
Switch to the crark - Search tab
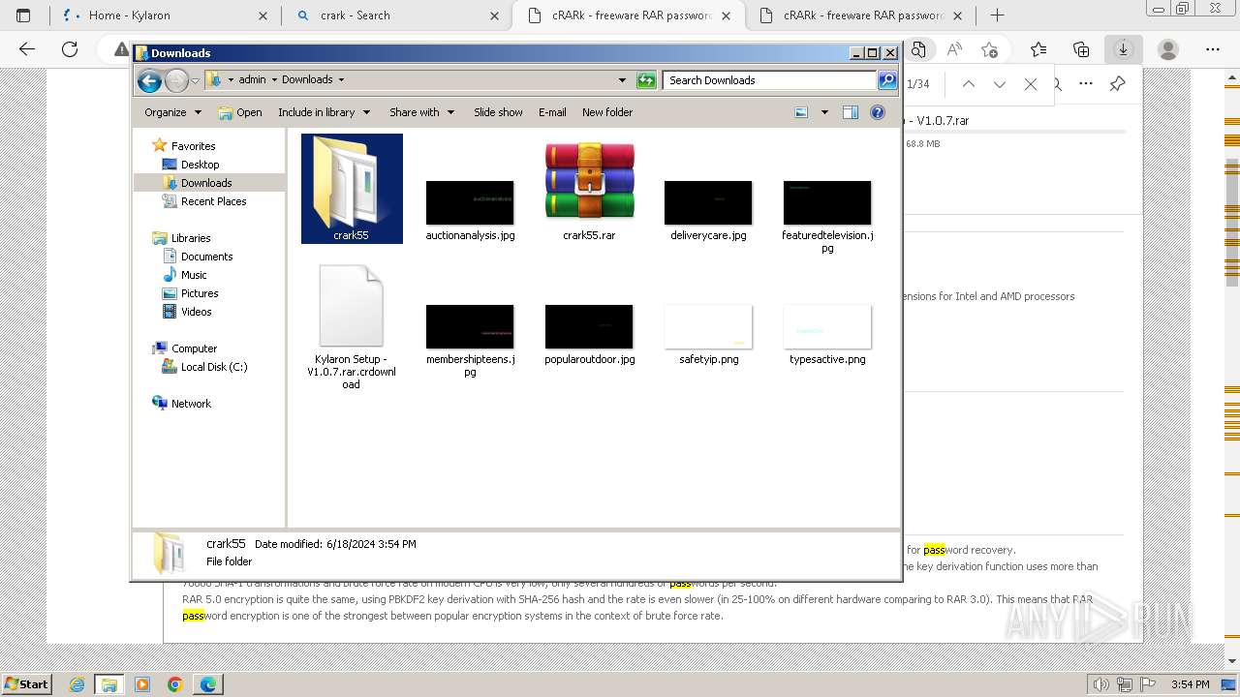pos(397,15)
